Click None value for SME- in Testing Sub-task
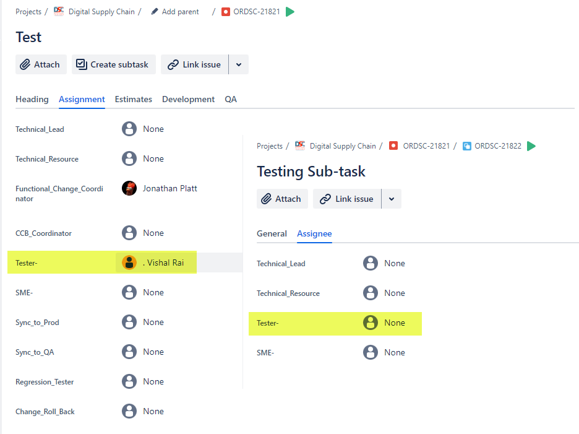Image resolution: width=579 pixels, height=434 pixels. click(395, 352)
